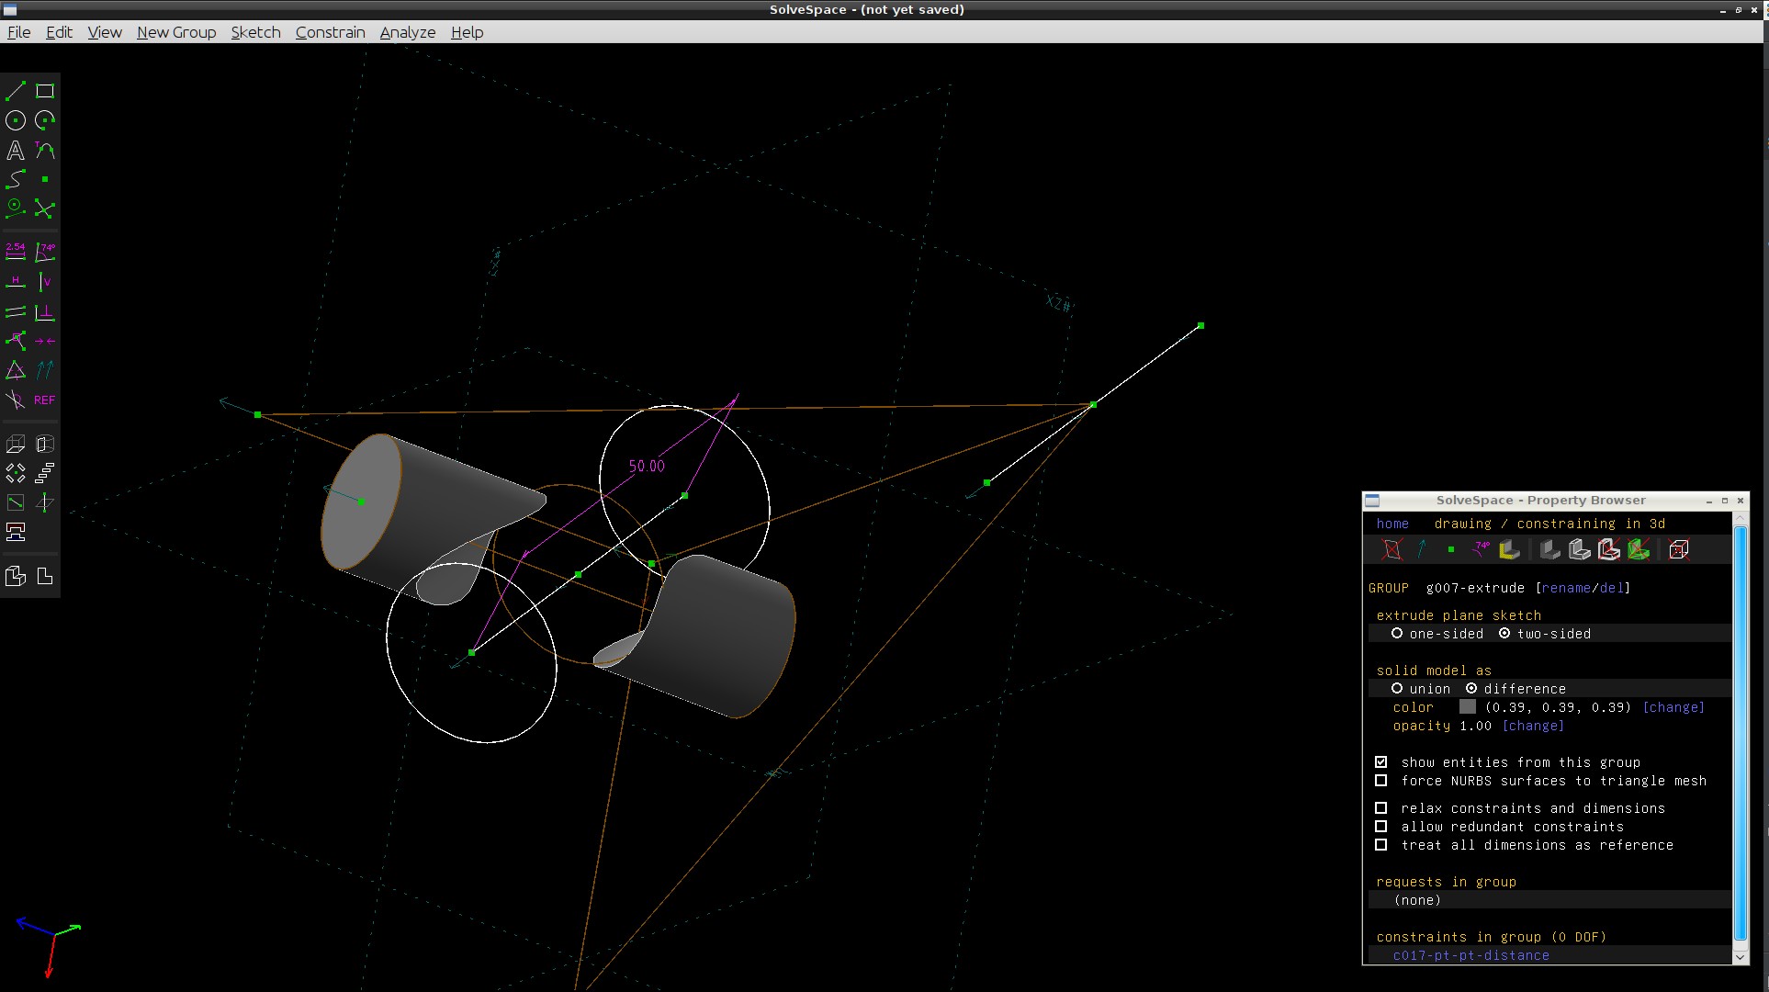
Task: Create new extrude group from toolbar
Action: click(16, 445)
